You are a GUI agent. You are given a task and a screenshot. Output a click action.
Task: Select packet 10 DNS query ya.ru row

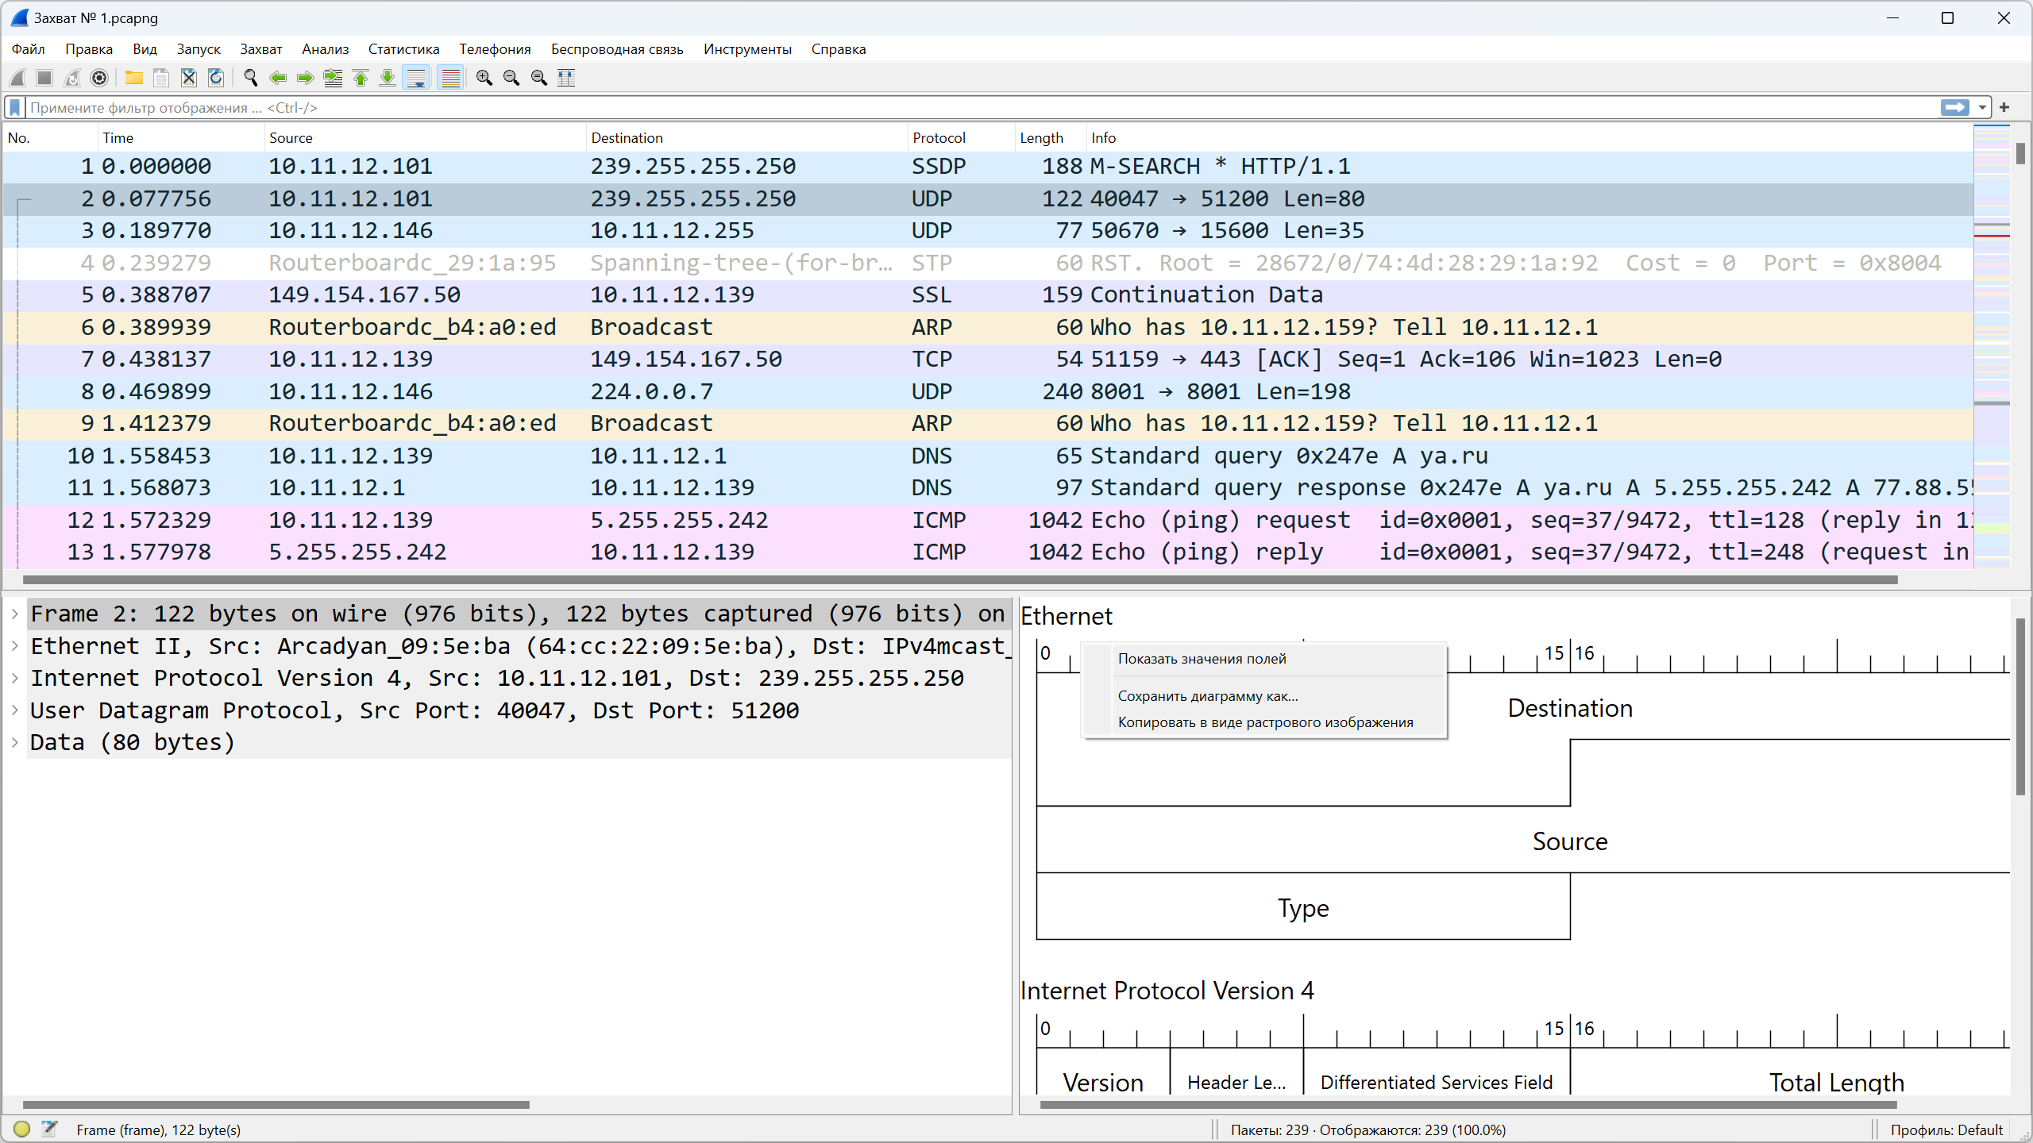(988, 456)
